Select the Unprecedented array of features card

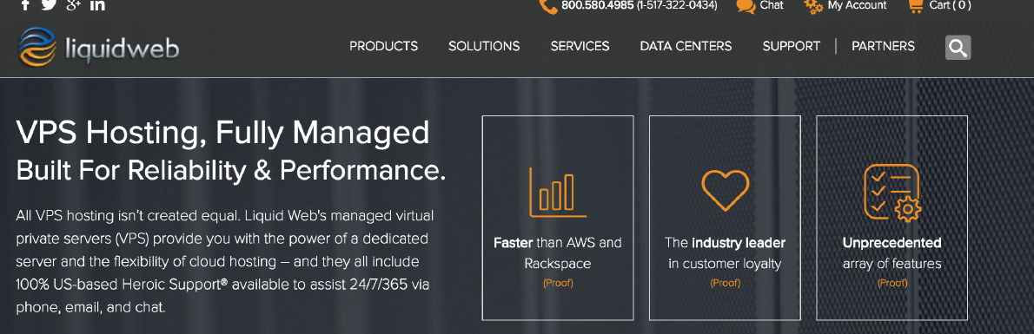pos(892,218)
